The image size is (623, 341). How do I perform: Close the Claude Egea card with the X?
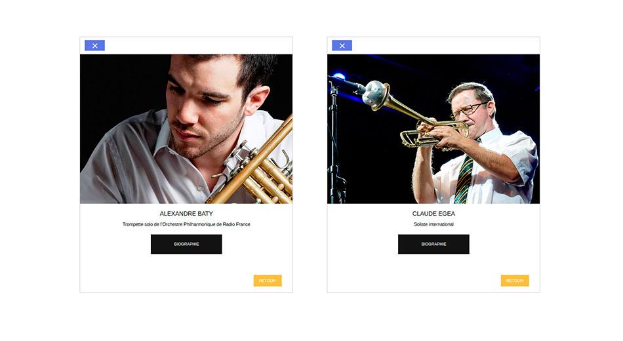click(342, 46)
